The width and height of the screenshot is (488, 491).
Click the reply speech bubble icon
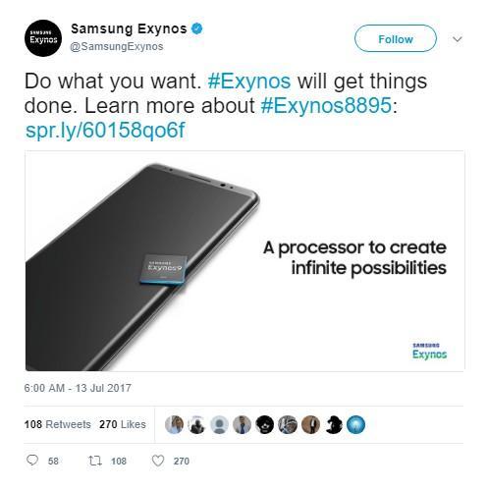32,461
